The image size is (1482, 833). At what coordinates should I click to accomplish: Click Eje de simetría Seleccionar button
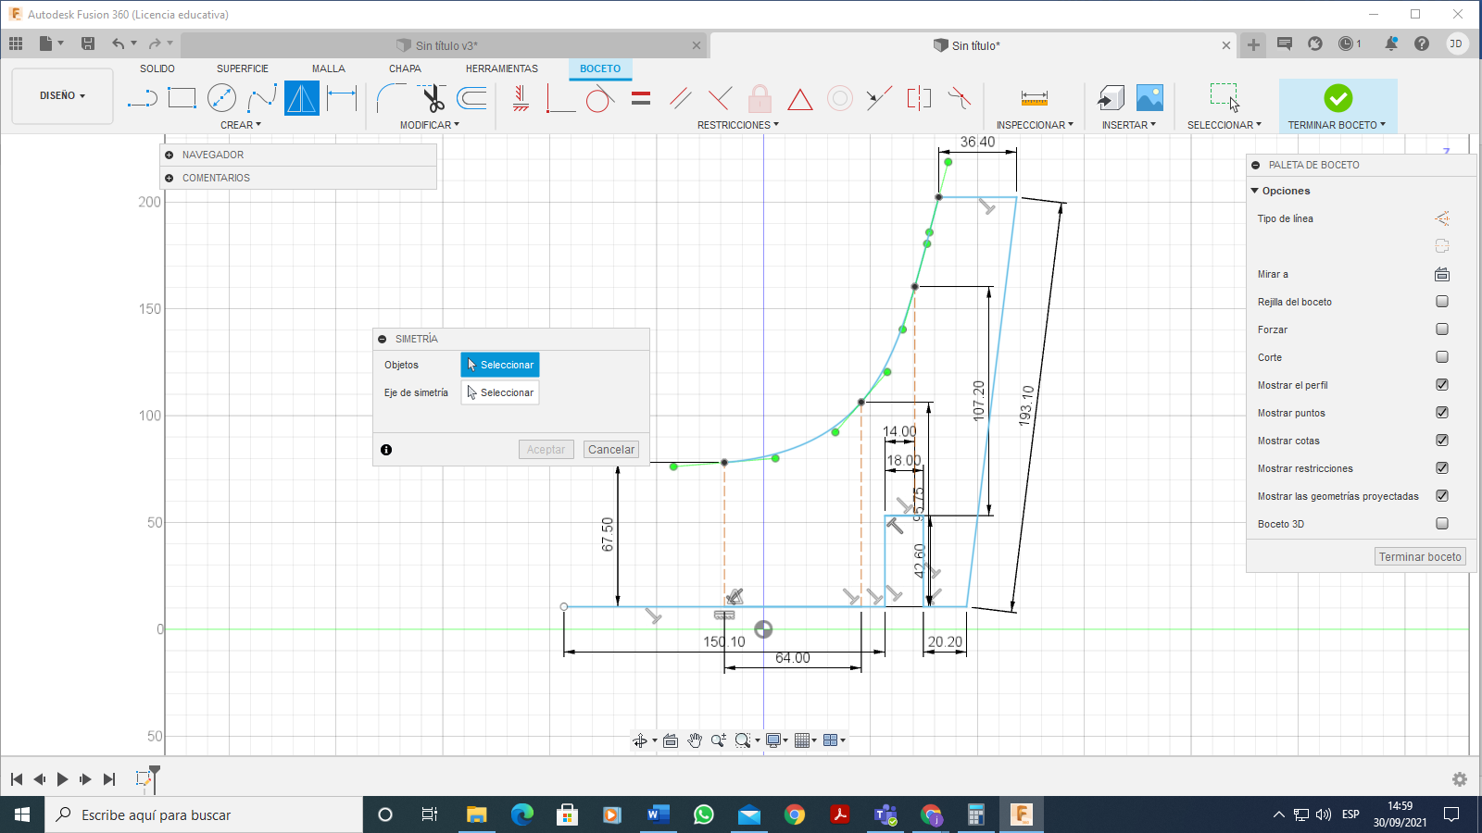[500, 392]
